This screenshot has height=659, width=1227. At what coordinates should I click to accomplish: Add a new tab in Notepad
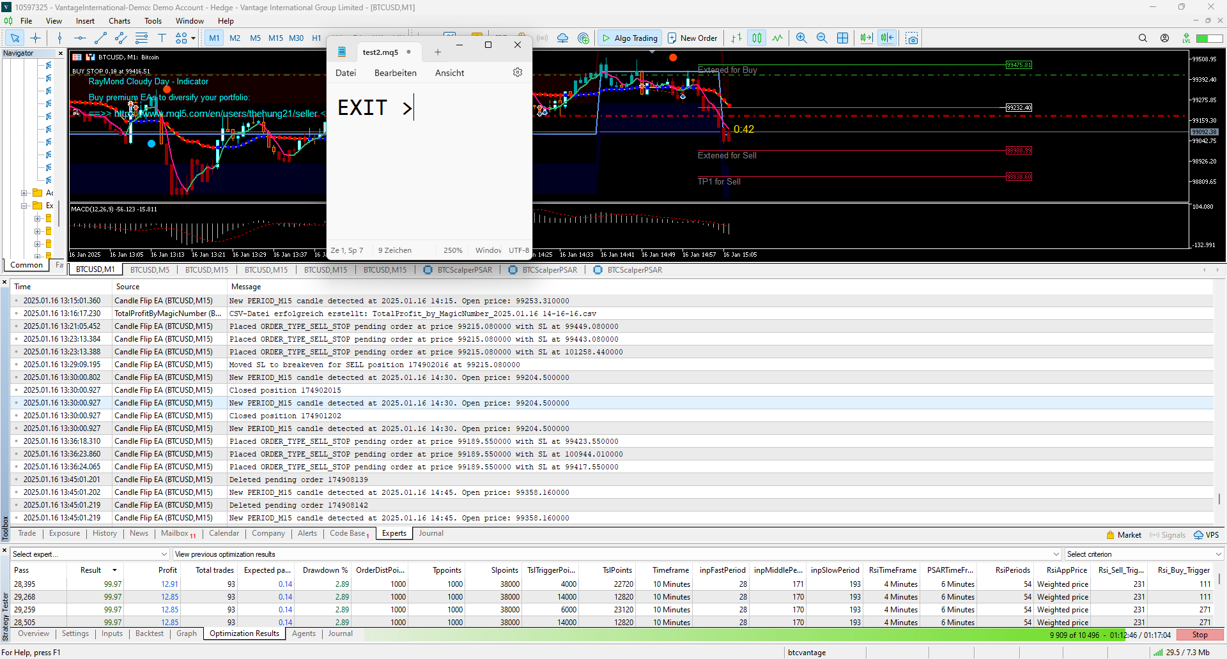click(x=438, y=52)
